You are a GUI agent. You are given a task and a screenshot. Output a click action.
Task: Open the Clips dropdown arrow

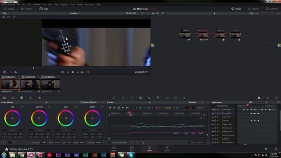pyautogui.click(x=50, y=9)
